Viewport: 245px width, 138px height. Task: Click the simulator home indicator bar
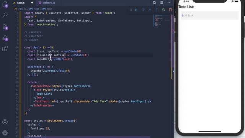point(210,131)
